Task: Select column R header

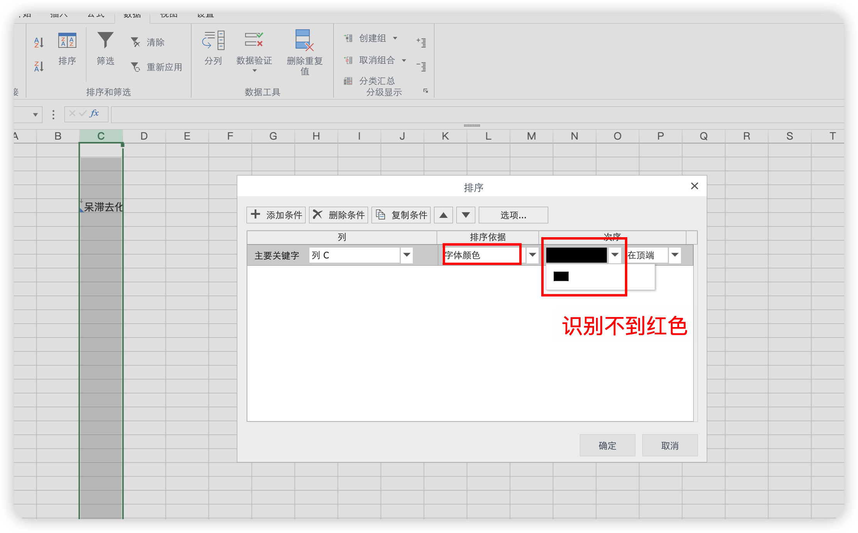Action: (747, 136)
